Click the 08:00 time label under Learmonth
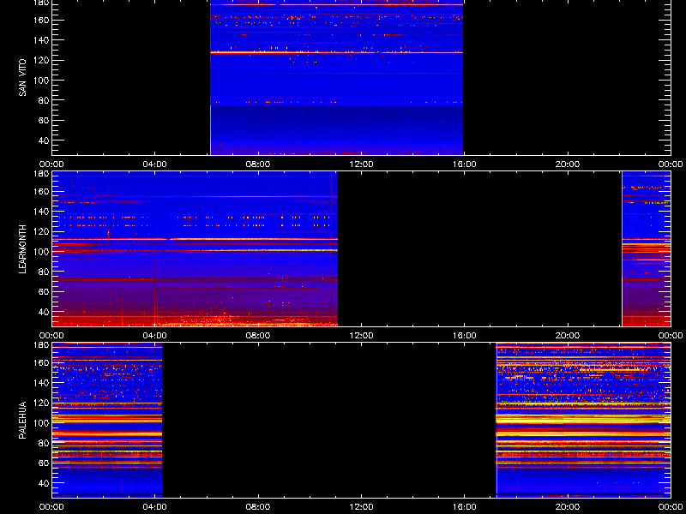Viewport: 686px width, 514px height. 258,336
